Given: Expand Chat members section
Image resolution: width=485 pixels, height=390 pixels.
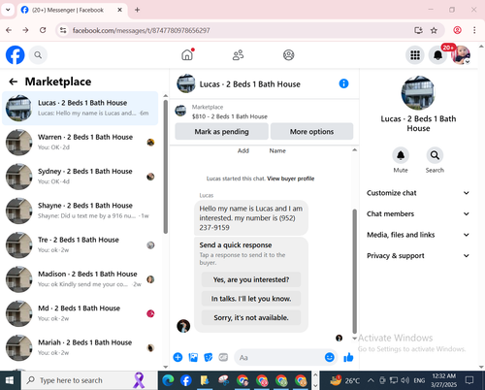Looking at the screenshot, I should point(418,213).
